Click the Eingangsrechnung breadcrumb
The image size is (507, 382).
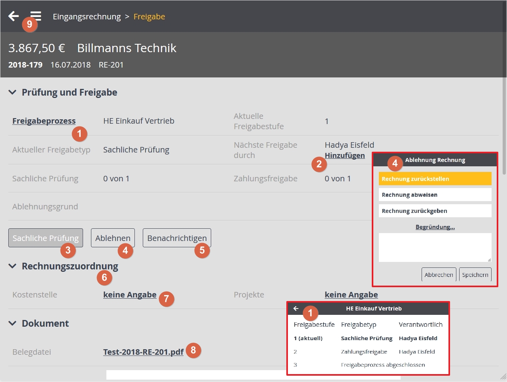[x=87, y=17]
